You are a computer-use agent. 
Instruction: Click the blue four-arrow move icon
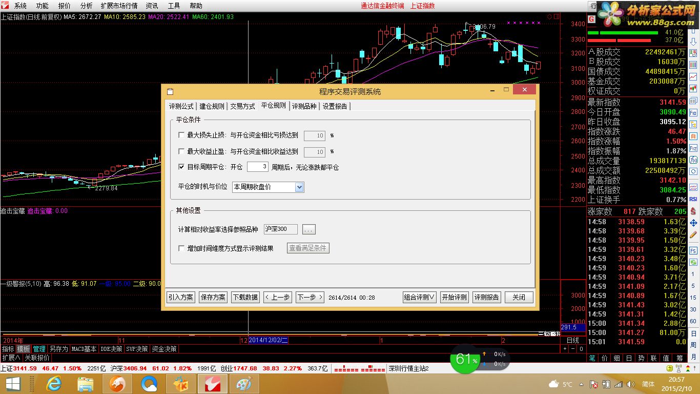[x=693, y=223]
